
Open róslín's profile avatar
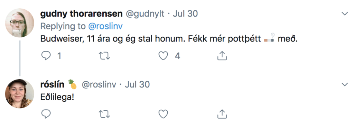pos(19,94)
